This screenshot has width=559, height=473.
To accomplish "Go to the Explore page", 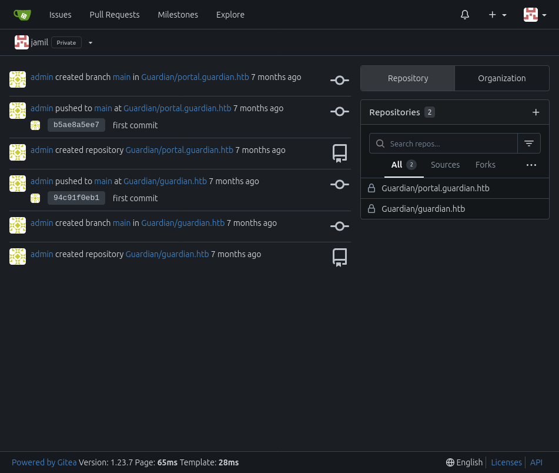I will click(x=230, y=15).
